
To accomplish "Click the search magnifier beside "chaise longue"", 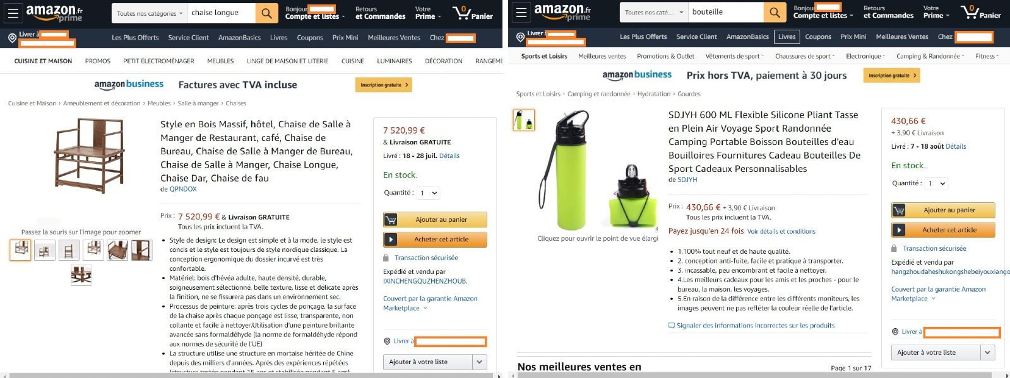I will click(266, 13).
